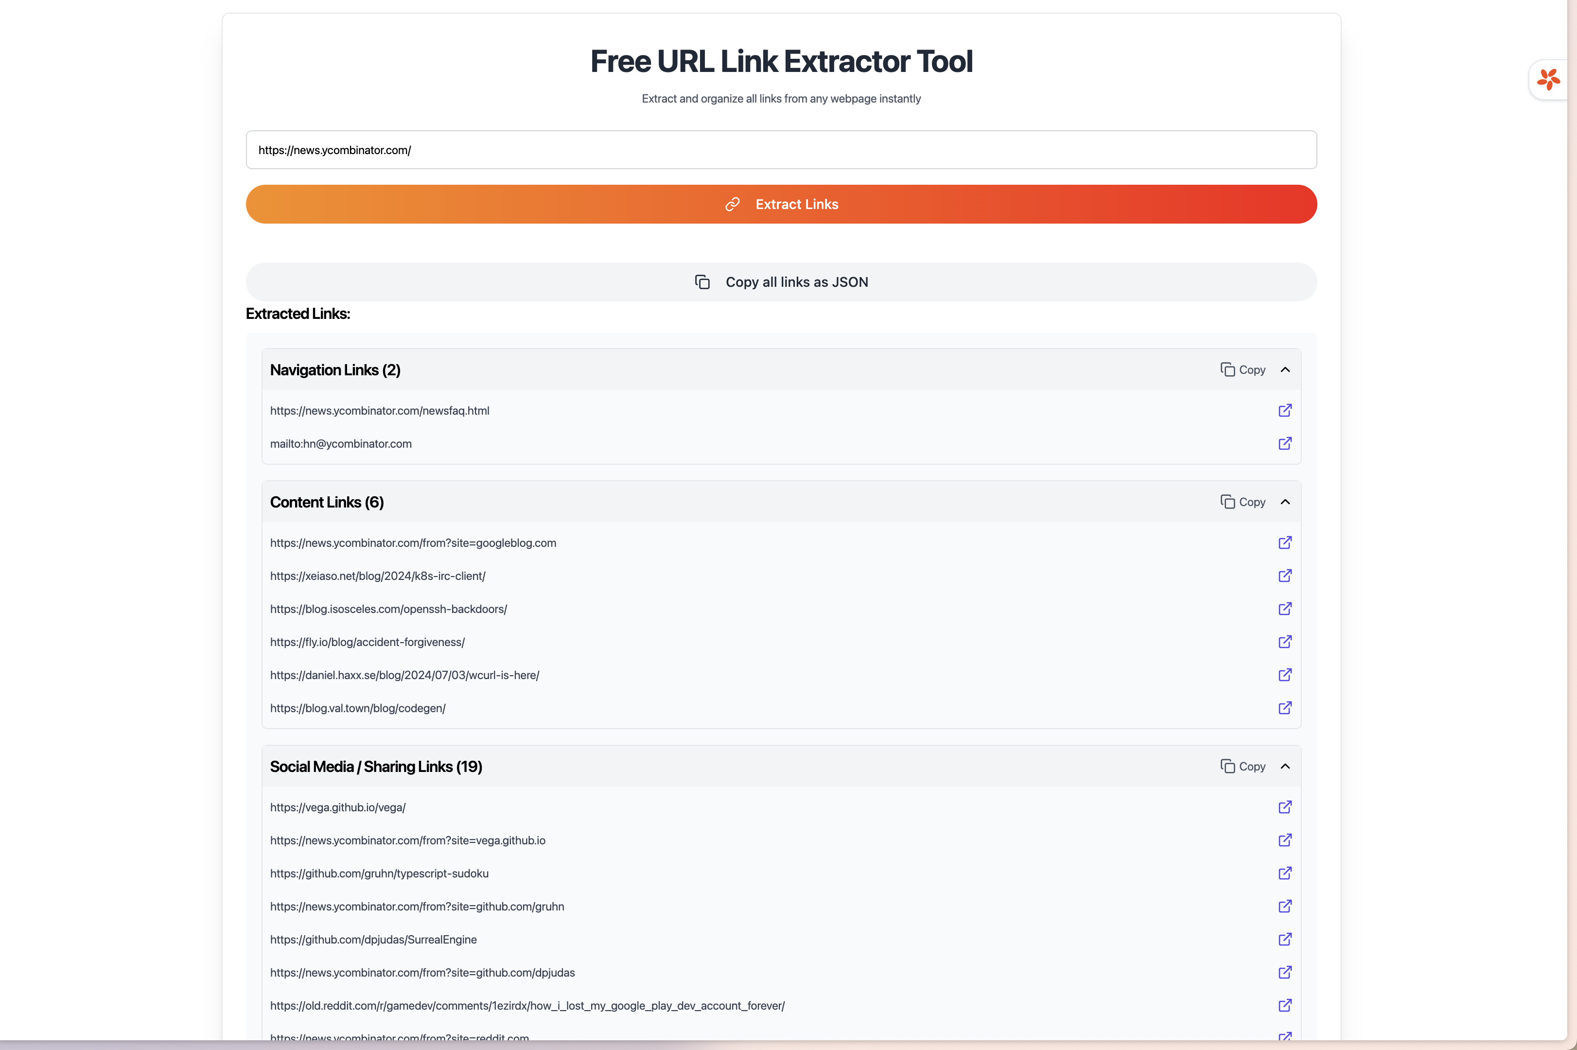Select the old.reddit.com gamedev comments URL

(527, 1005)
